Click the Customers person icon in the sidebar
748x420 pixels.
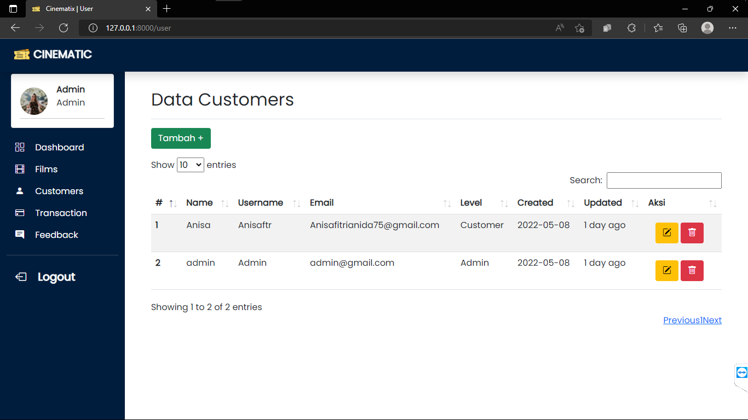click(20, 191)
